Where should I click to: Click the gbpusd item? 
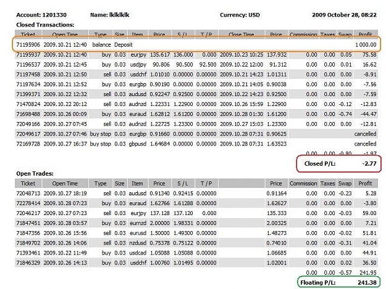point(138,144)
